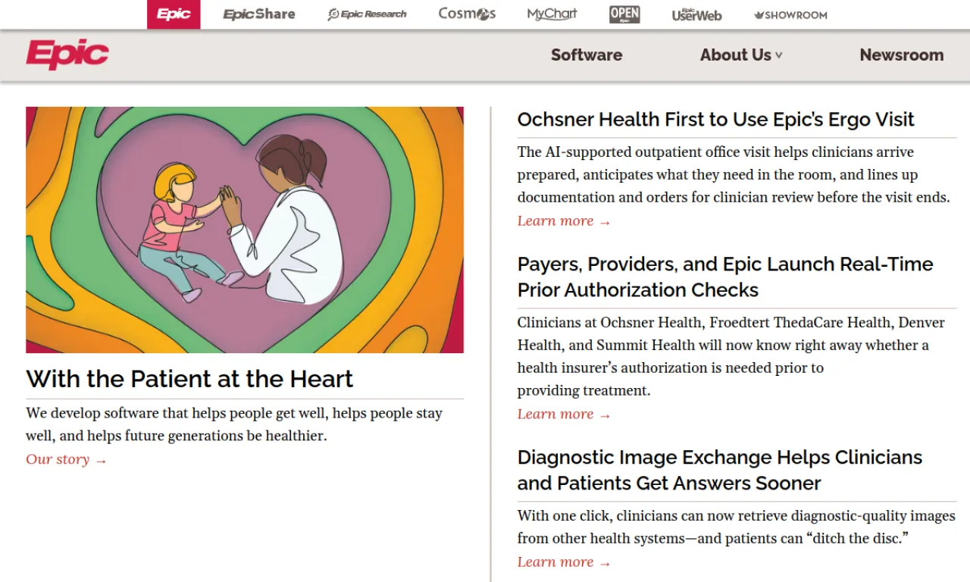
Task: Open the Real-Time Prior Authorization Checks headline
Action: click(x=725, y=277)
